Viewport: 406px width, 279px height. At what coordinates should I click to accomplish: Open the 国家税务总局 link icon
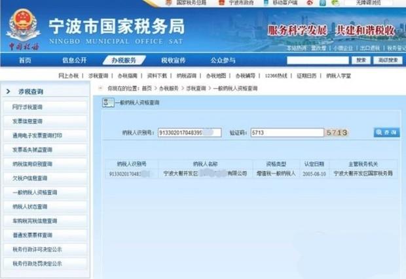click(x=169, y=3)
